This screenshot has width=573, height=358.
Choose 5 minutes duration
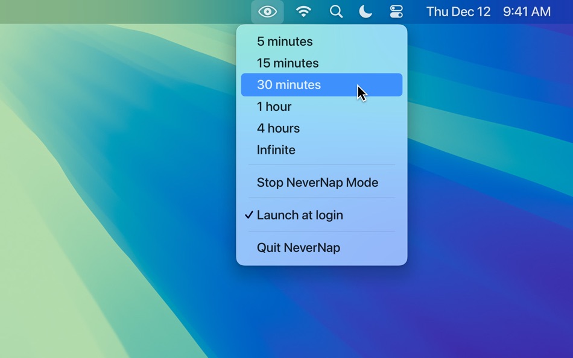pyautogui.click(x=321, y=41)
